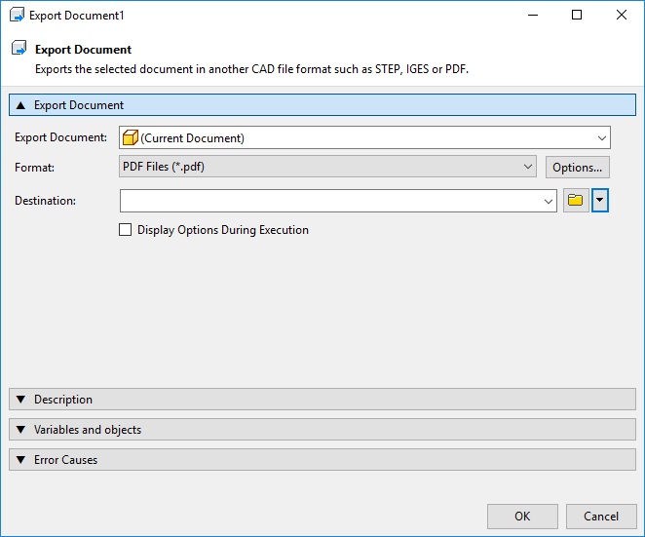Expand the Error Causes section
Viewport: 645px width, 537px height.
pyautogui.click(x=21, y=460)
